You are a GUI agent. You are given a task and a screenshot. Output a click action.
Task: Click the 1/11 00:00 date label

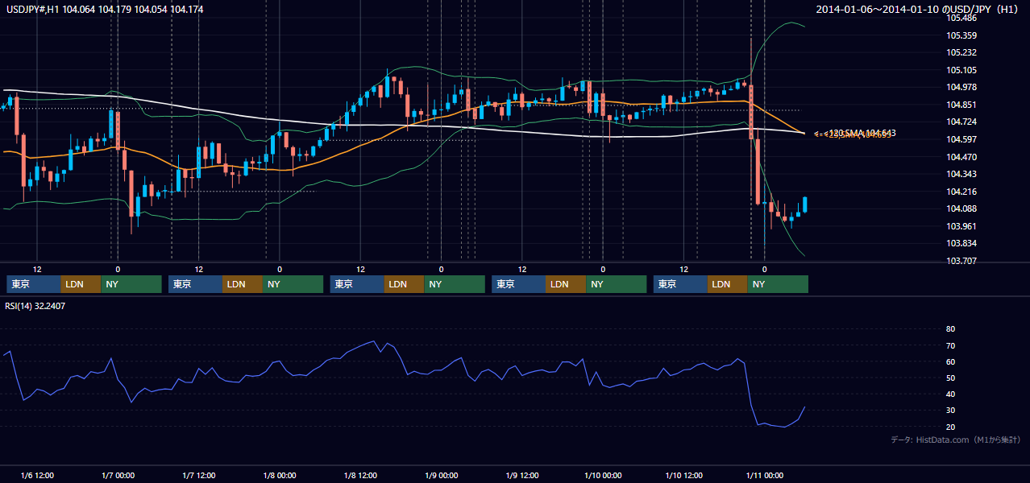(x=765, y=476)
